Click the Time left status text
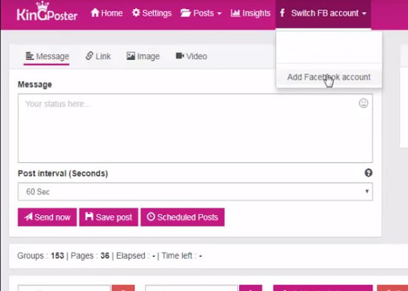 pyautogui.click(x=182, y=256)
